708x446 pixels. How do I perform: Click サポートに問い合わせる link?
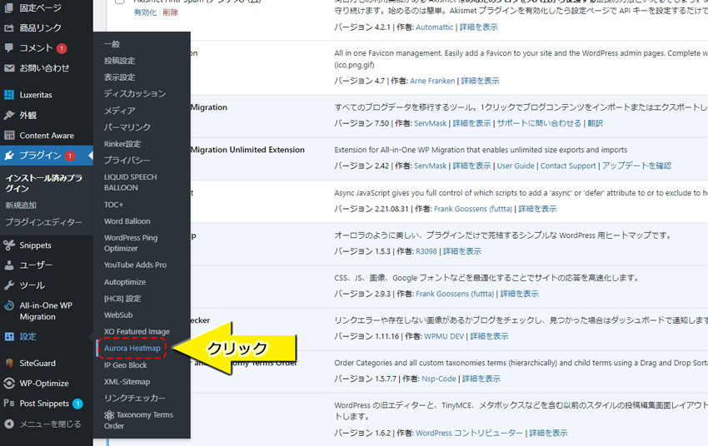539,123
